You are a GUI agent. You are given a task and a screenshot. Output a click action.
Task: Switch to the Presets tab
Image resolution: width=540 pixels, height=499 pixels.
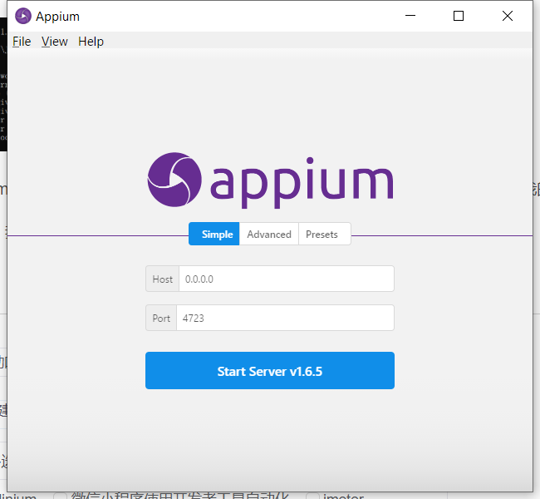(x=324, y=235)
